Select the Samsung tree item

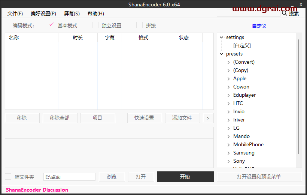click(244, 153)
